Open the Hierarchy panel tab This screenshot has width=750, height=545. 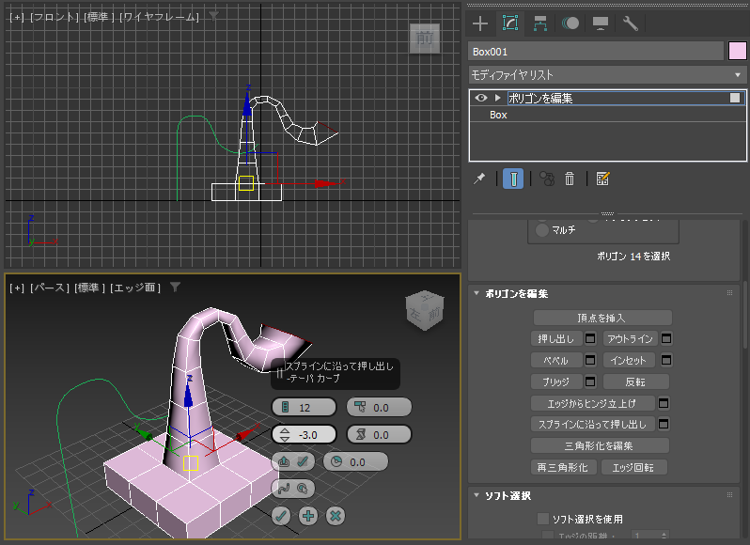(x=540, y=23)
